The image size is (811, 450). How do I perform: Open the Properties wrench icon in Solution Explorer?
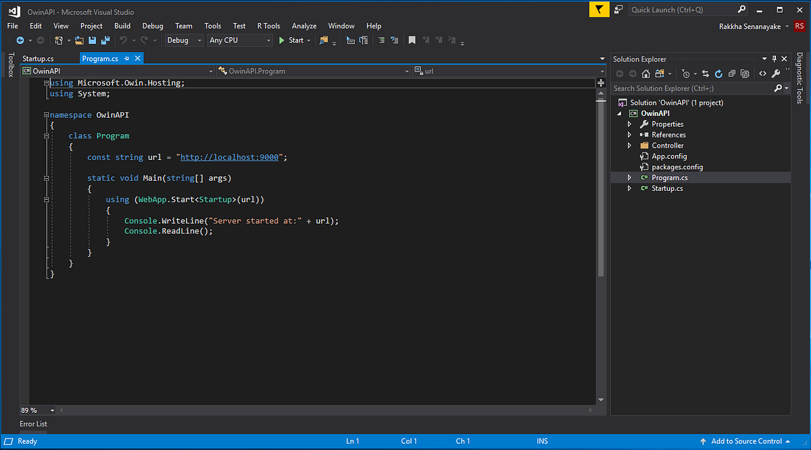(x=775, y=74)
